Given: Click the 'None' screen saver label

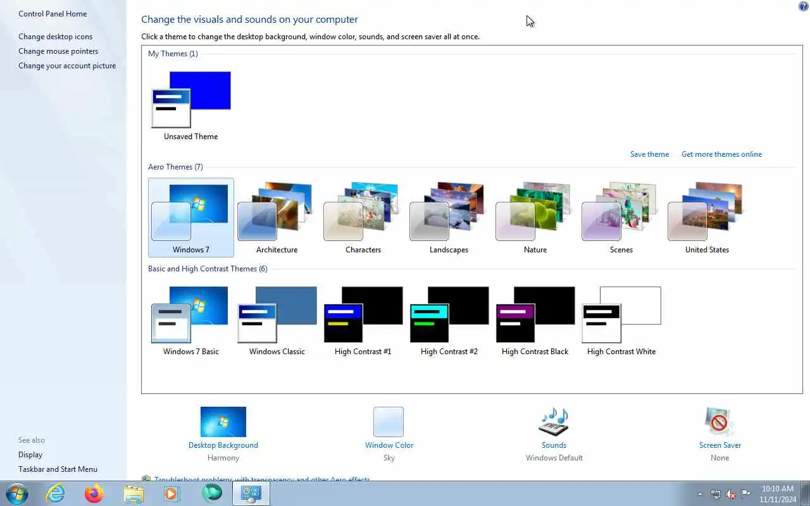Looking at the screenshot, I should click(x=720, y=458).
